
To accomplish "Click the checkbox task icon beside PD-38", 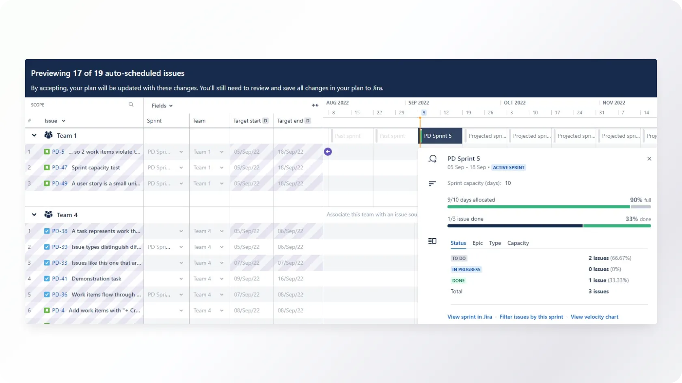I will pyautogui.click(x=47, y=231).
